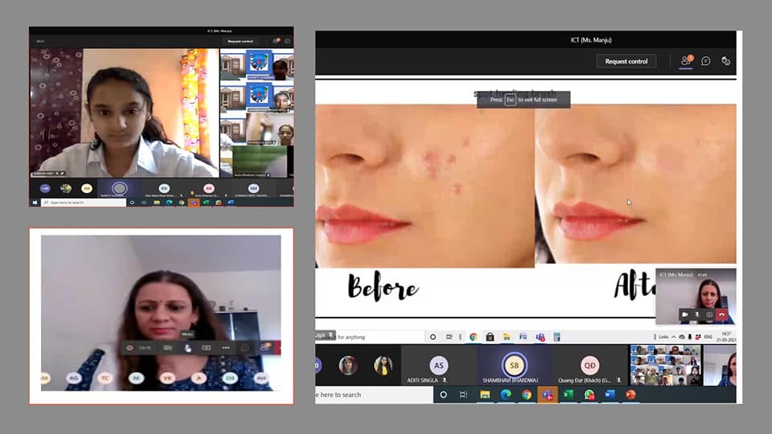Open more actions ellipsis in bottom-left call bar

pos(225,348)
